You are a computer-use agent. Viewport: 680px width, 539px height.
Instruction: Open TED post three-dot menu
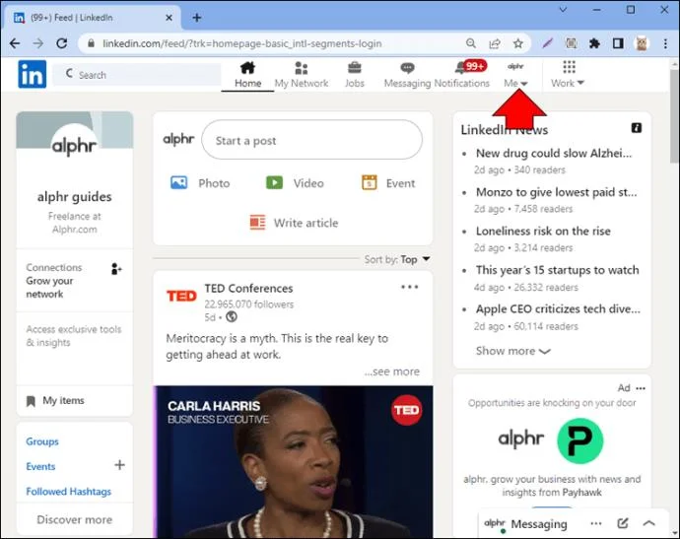409,287
